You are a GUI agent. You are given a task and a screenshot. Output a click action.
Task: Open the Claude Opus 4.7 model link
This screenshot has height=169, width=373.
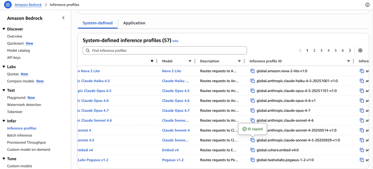click(x=176, y=111)
